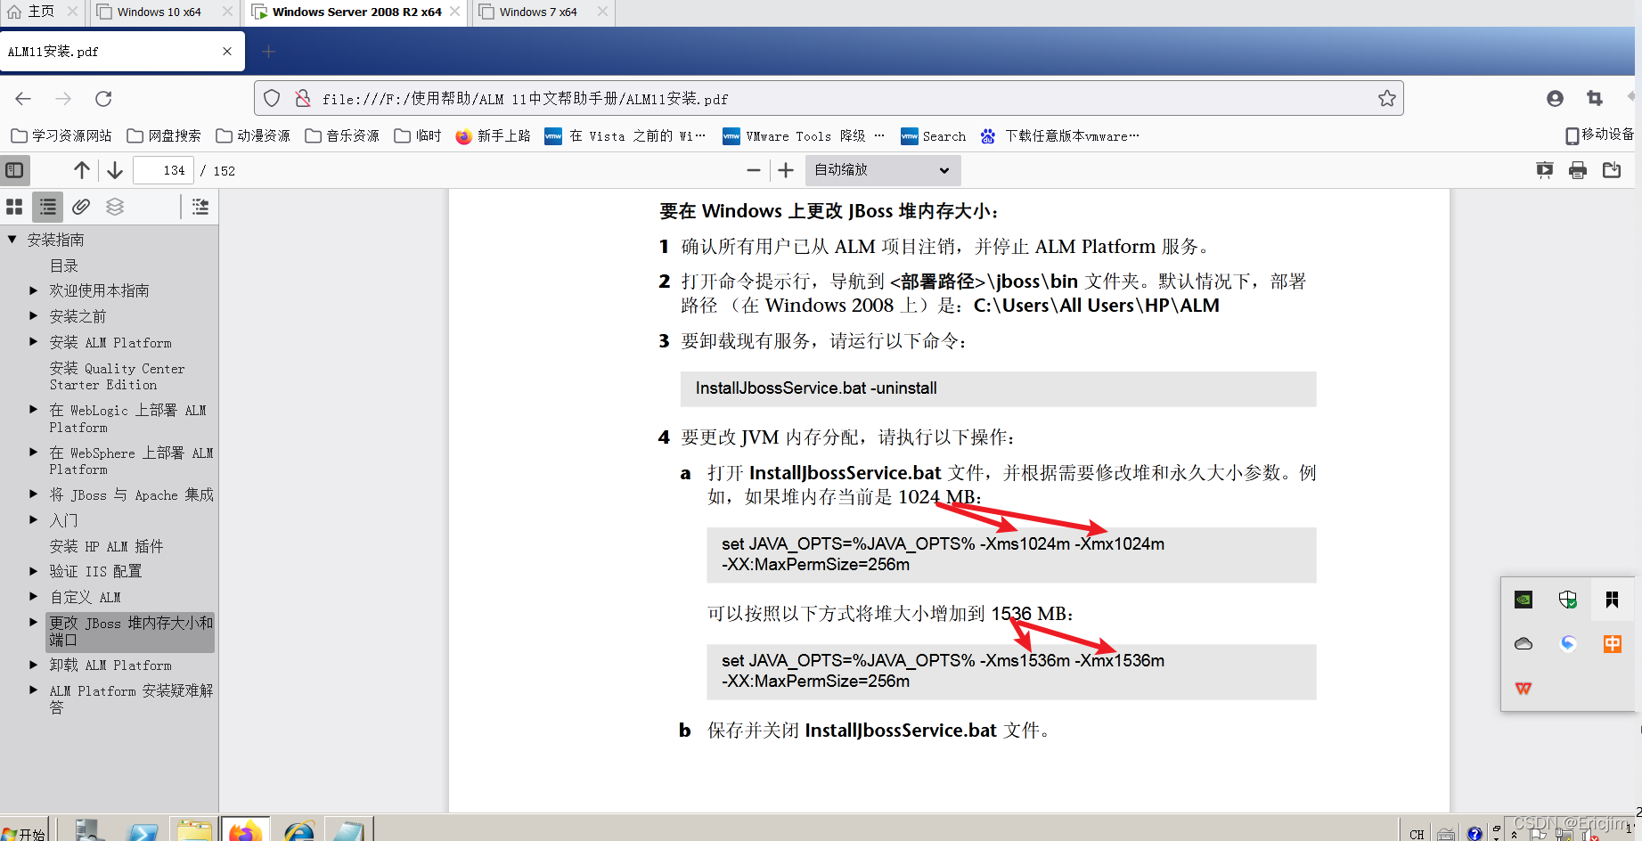Expand 安装 ALM Platform outline item
Viewport: 1642px width, 841px height.
[34, 342]
